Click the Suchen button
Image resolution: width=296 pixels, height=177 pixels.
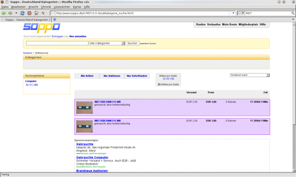pyautogui.click(x=132, y=43)
